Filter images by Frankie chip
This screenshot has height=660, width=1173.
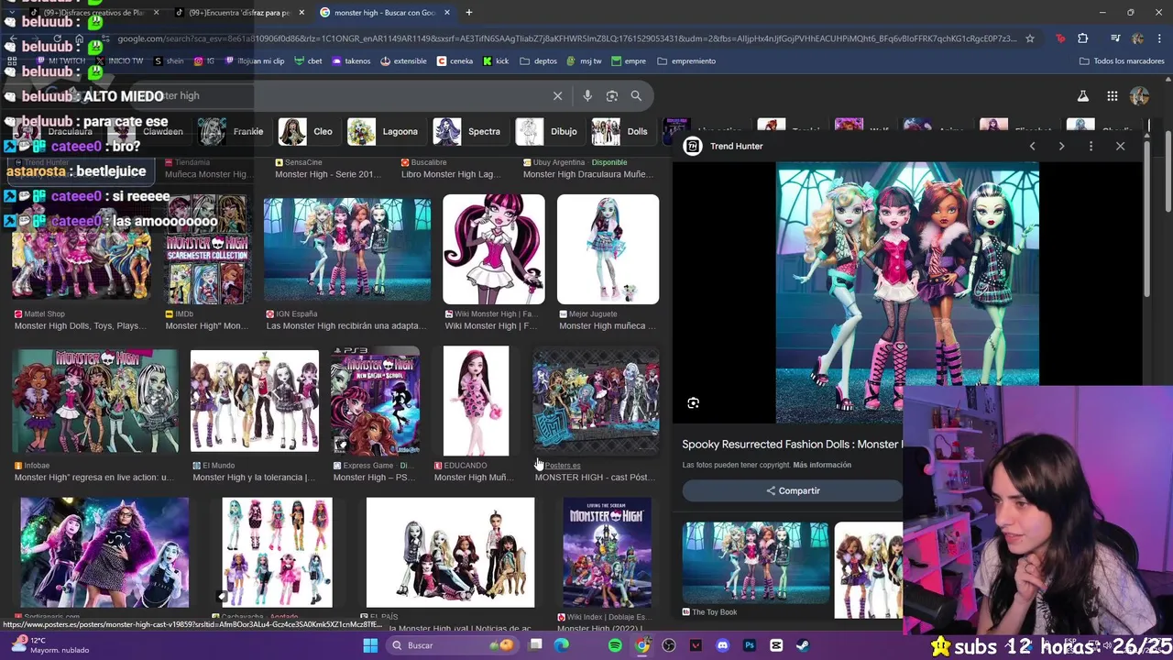click(x=233, y=131)
